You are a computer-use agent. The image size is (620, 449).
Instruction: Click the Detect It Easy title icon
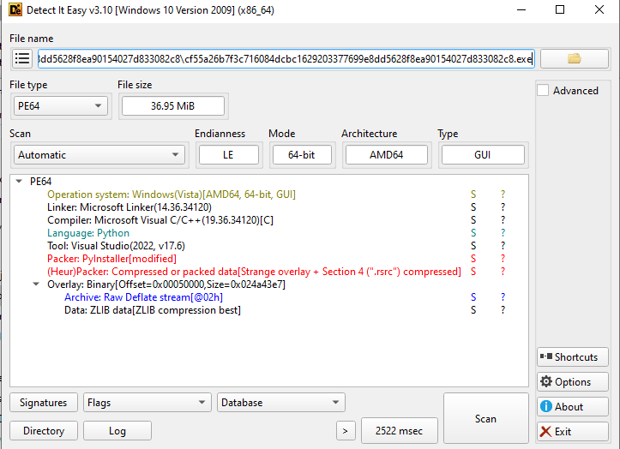(x=15, y=9)
